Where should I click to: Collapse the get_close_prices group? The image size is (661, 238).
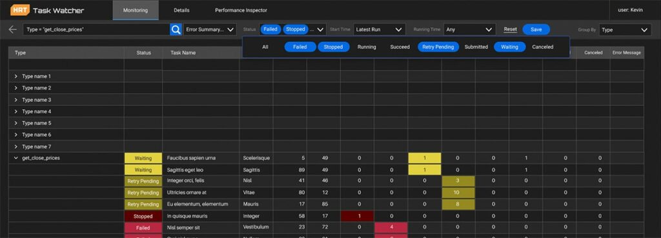coord(16,158)
